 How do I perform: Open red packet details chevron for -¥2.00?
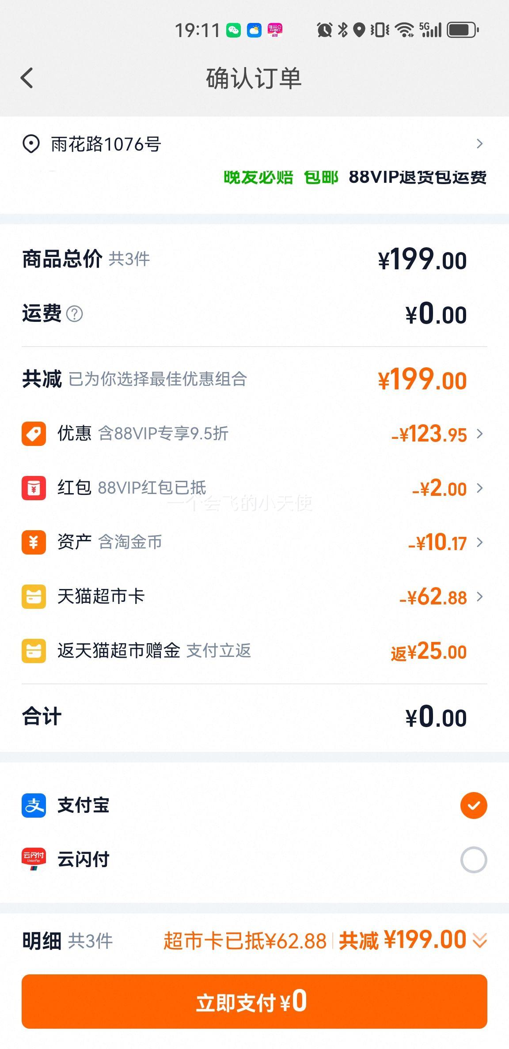point(480,488)
